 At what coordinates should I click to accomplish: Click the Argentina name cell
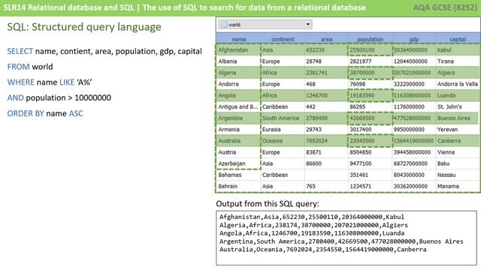239,118
